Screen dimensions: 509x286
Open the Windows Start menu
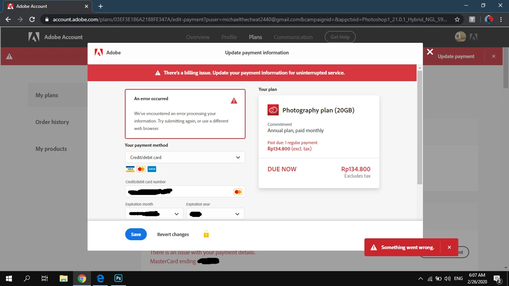pyautogui.click(x=9, y=278)
